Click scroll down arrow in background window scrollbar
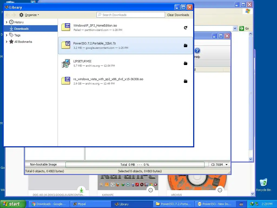The image size is (277, 208). pyautogui.click(x=250, y=159)
